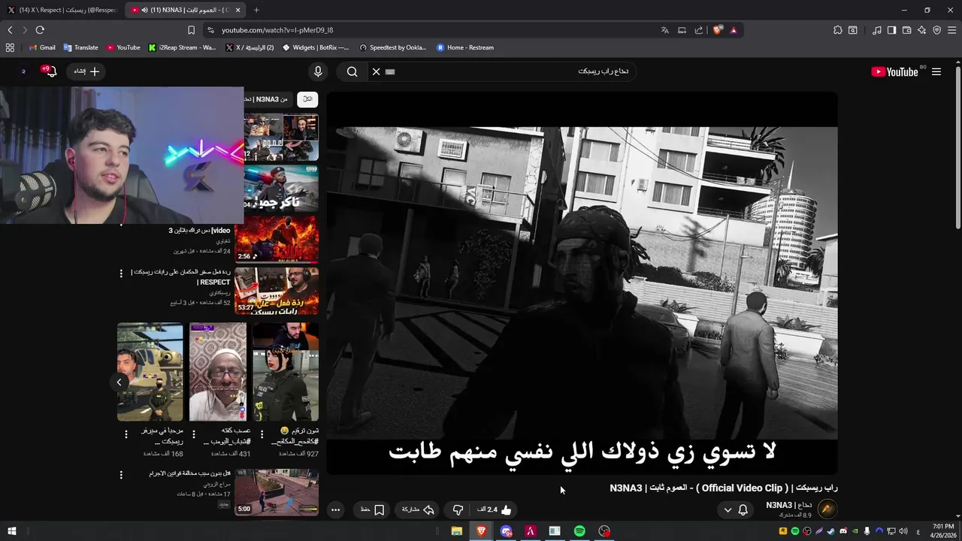
Task: Open the Short with 927 ألف views
Action: [286, 372]
